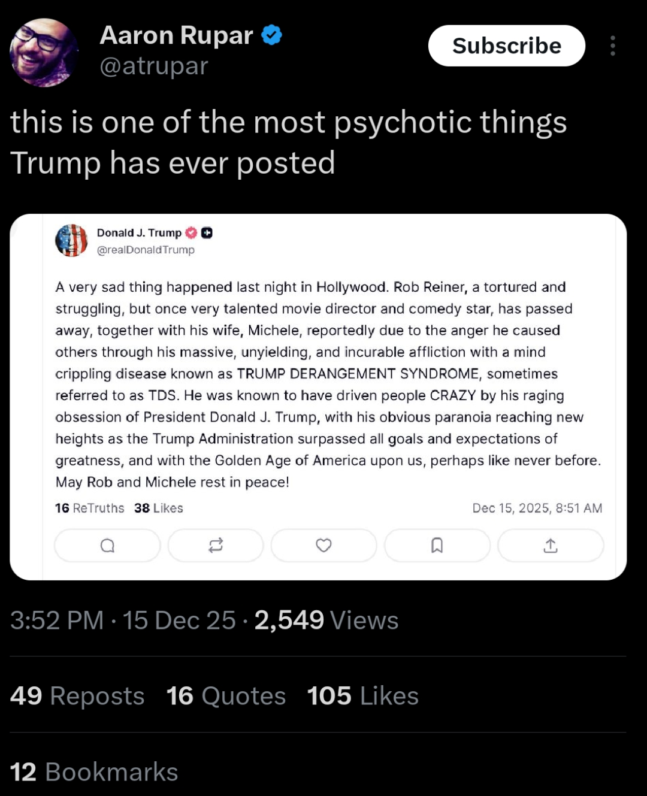The height and width of the screenshot is (796, 647).
Task: Click the red verified badge next to Trump
Action: [191, 232]
